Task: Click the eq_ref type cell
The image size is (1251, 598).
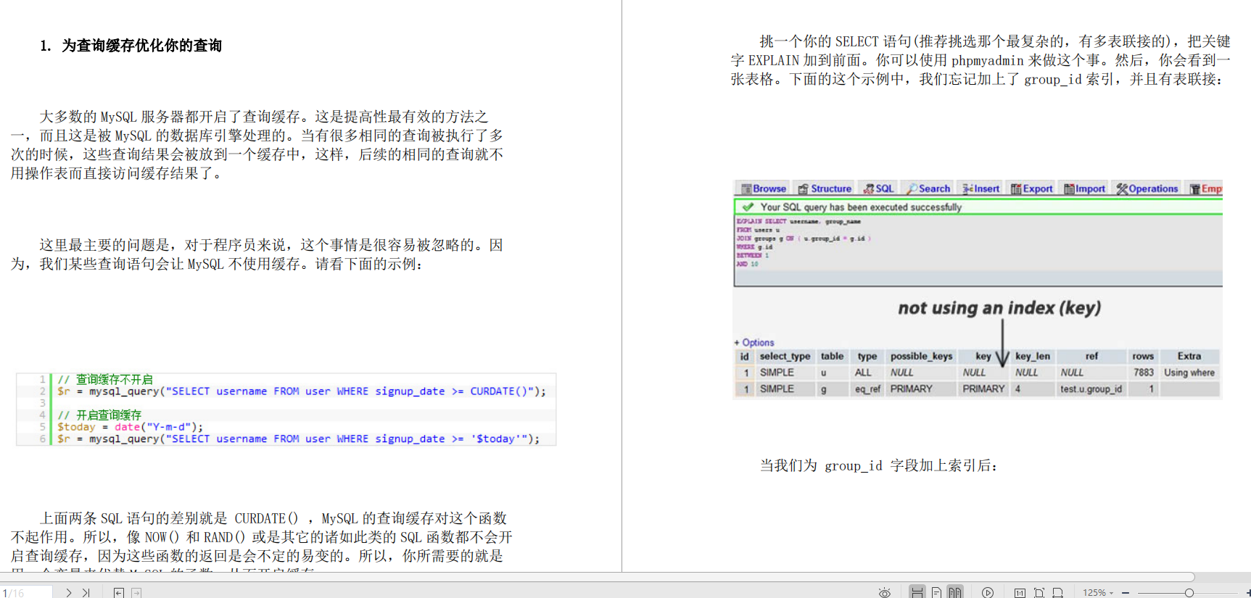Action: click(867, 389)
